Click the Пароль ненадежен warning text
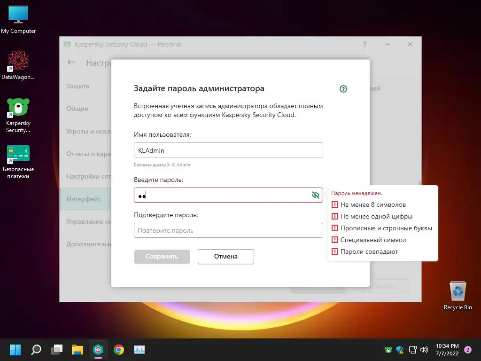 [357, 193]
